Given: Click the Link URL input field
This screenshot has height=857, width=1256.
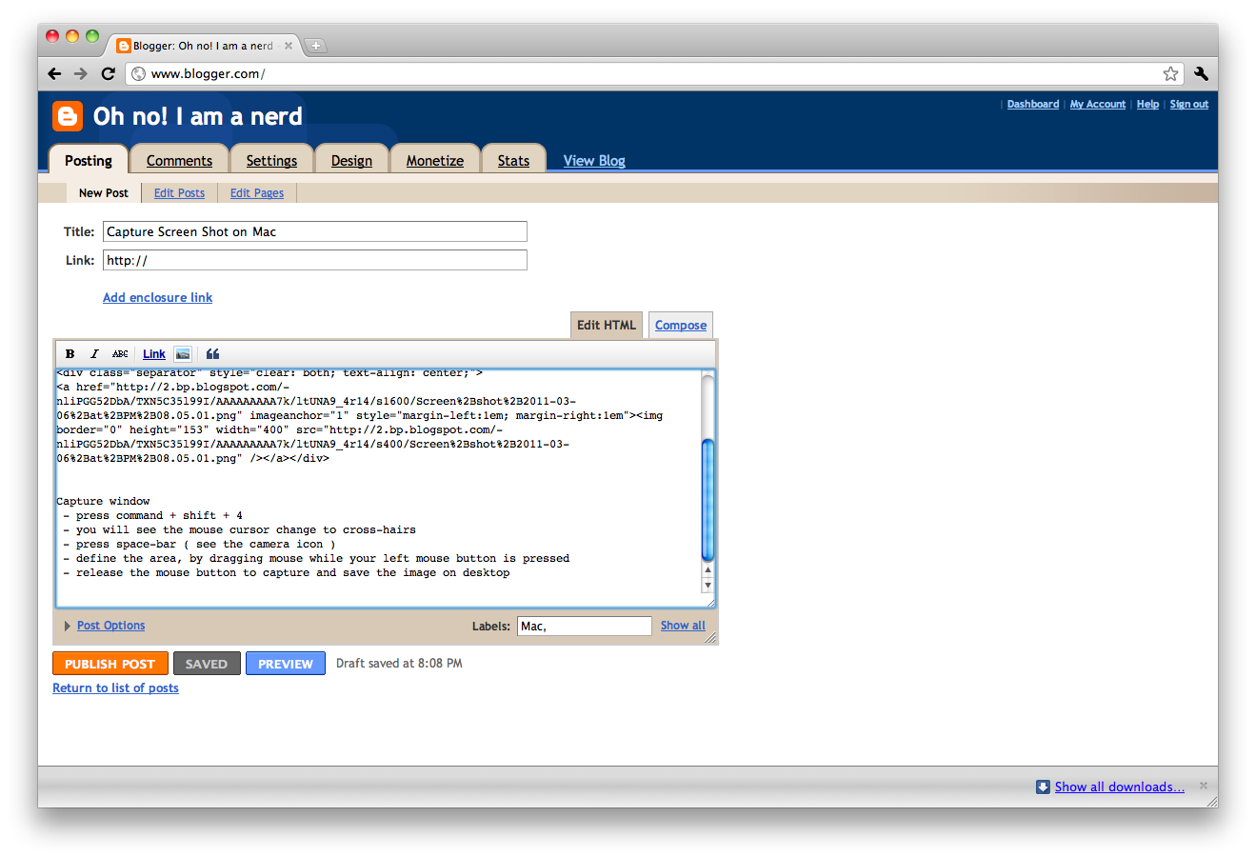Looking at the screenshot, I should pos(315,260).
